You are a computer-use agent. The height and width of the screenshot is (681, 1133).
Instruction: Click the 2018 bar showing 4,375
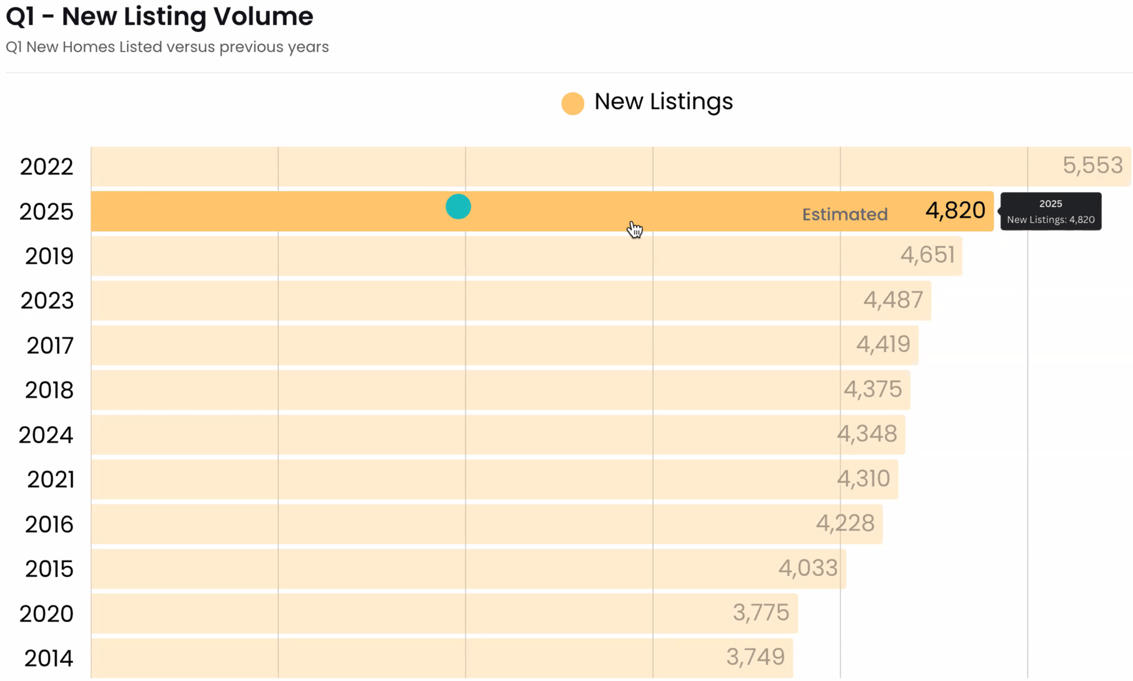[x=500, y=390]
